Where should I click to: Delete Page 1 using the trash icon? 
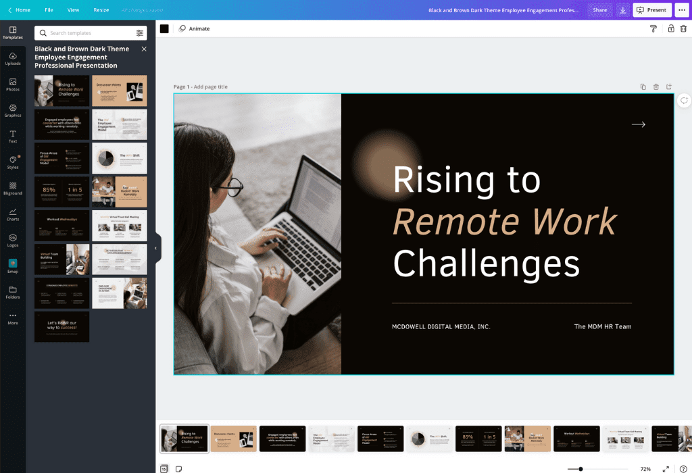pos(656,86)
